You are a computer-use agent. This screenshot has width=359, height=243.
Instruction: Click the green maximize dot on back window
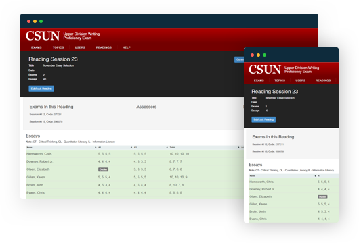click(x=41, y=21)
